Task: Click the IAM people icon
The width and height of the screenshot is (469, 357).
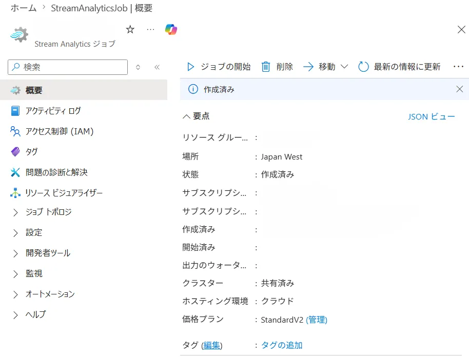Action: [15, 131]
